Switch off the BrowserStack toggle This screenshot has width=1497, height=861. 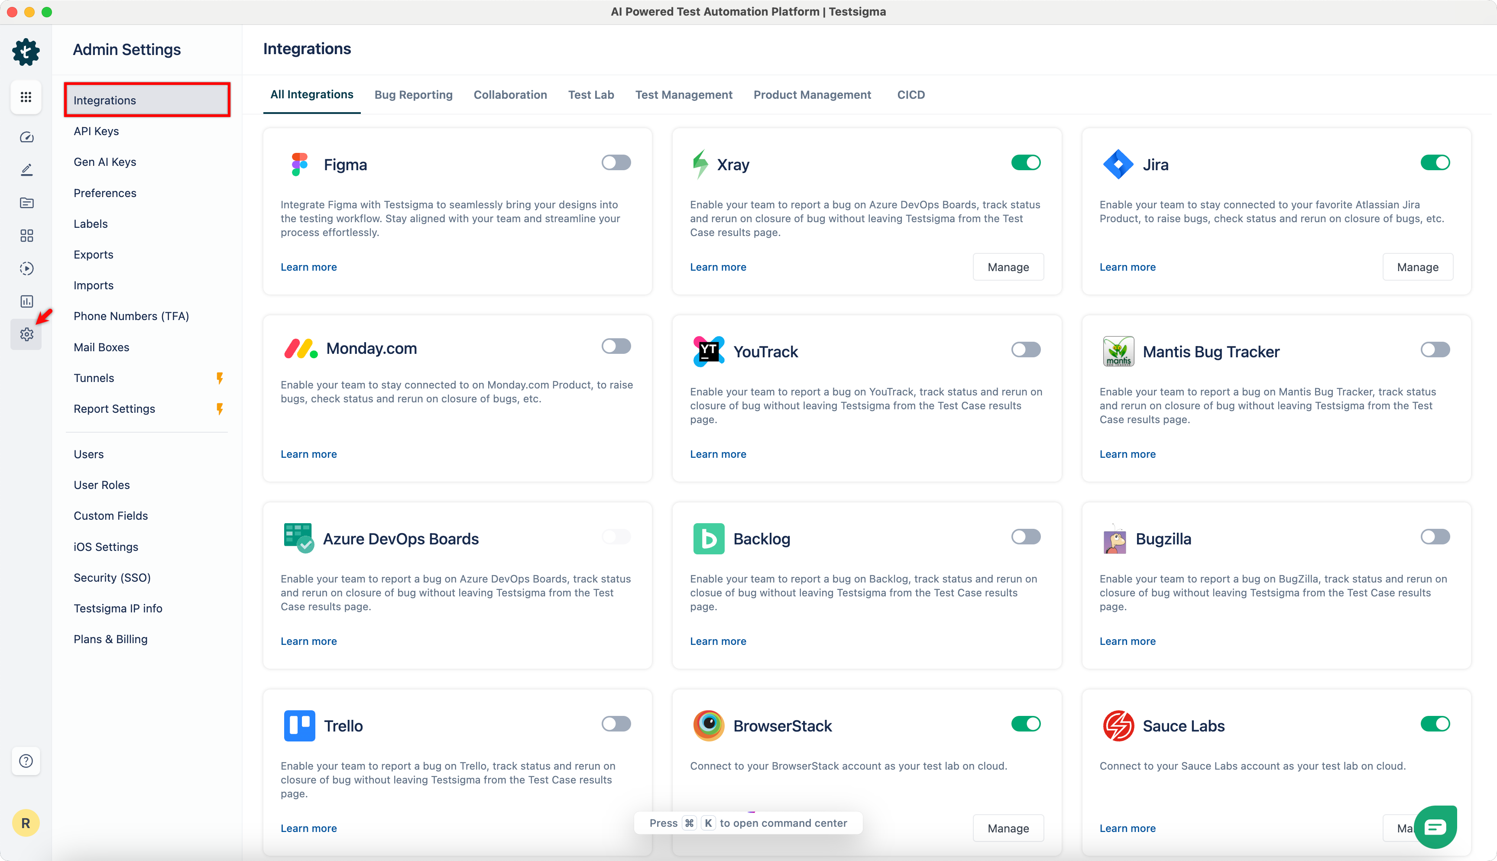coord(1026,724)
